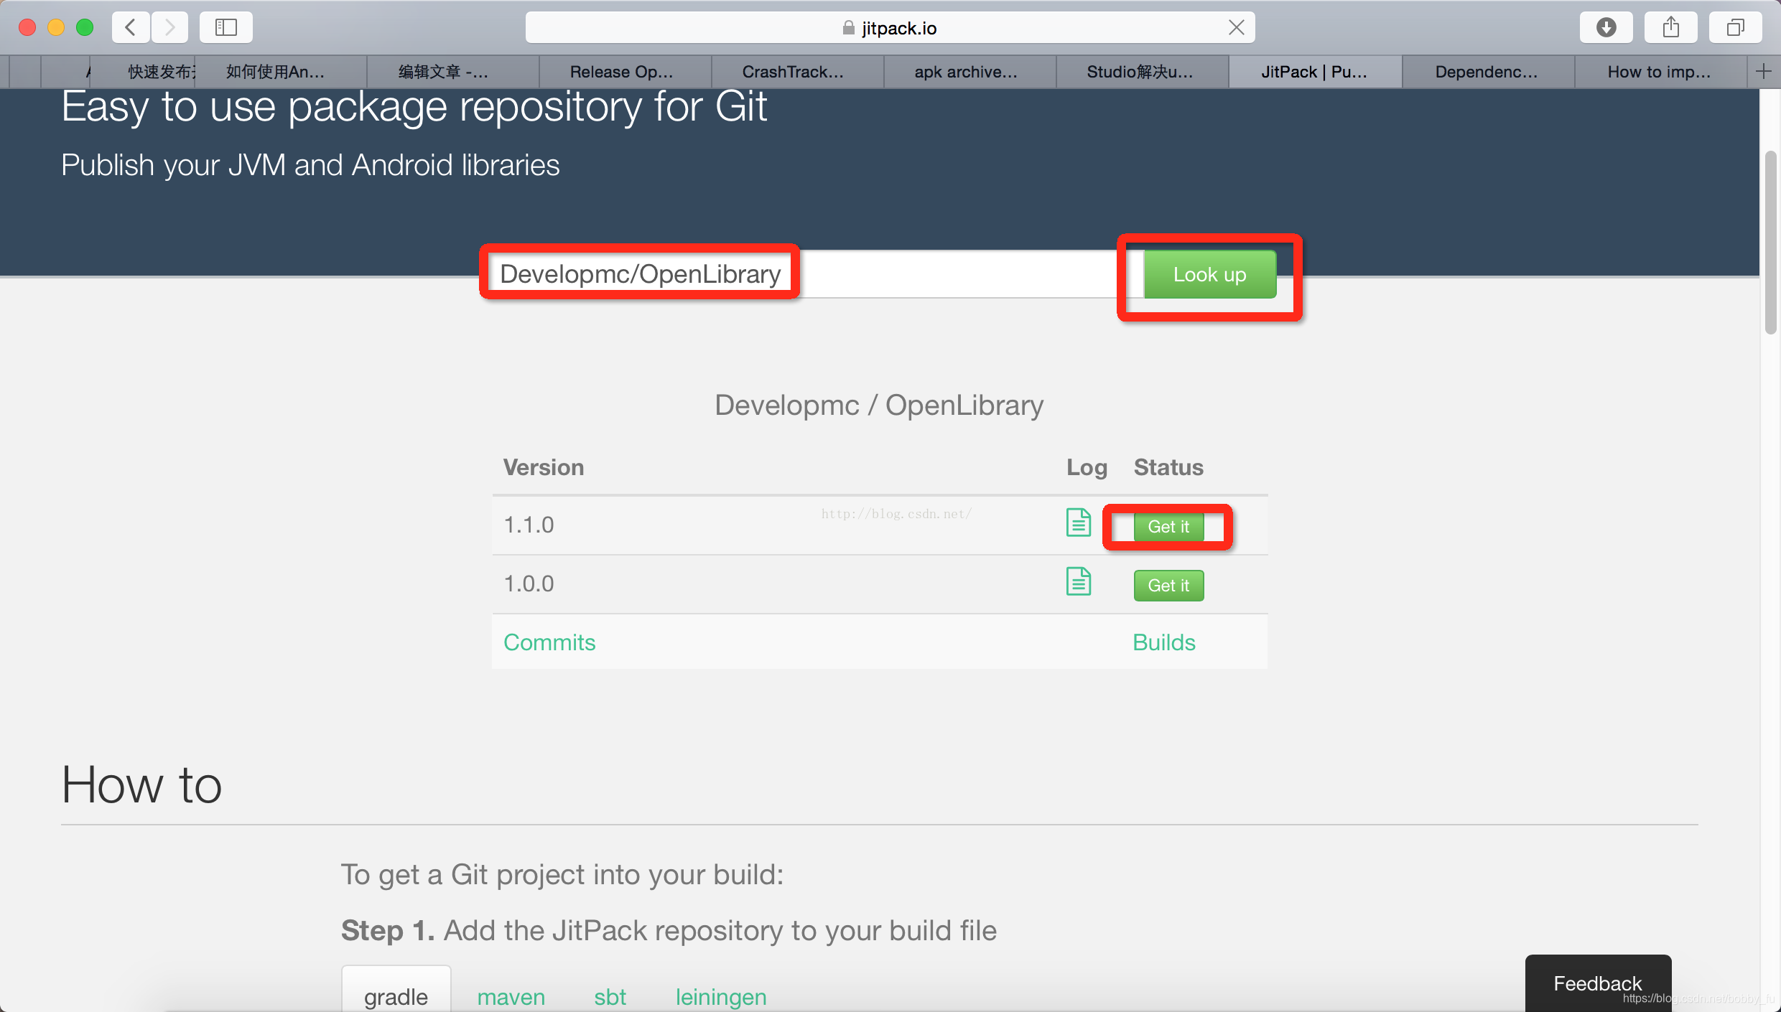Image resolution: width=1781 pixels, height=1012 pixels.
Task: Open the Commits link
Action: [x=549, y=642]
